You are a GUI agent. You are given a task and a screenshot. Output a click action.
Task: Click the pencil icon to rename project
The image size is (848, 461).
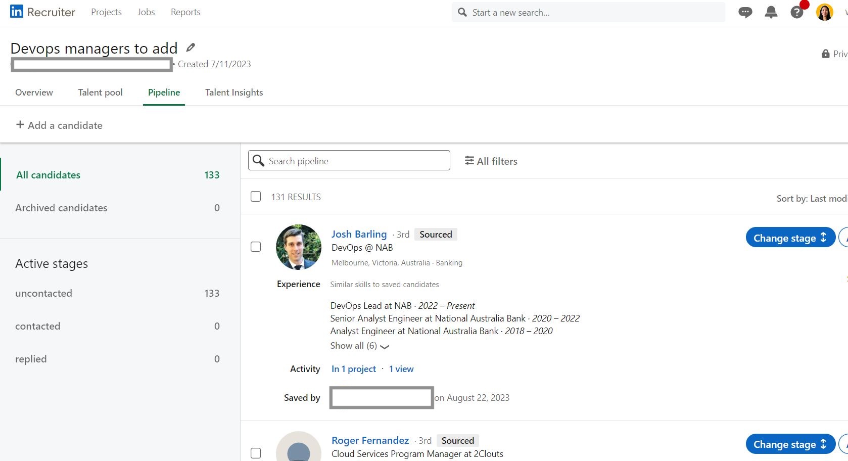point(191,47)
